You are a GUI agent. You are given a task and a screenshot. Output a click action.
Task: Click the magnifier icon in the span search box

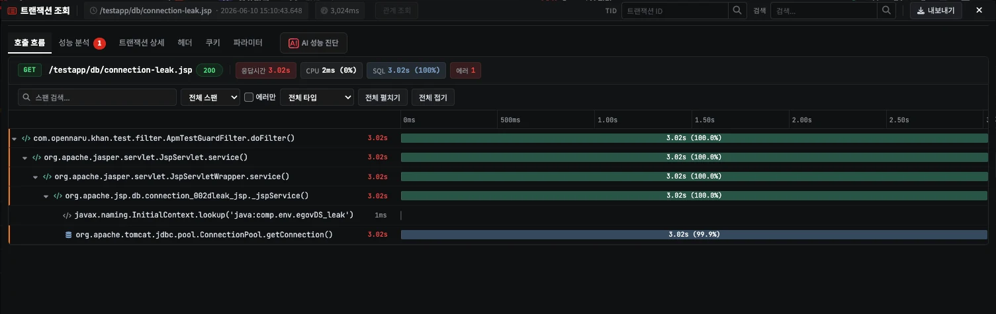(x=27, y=97)
